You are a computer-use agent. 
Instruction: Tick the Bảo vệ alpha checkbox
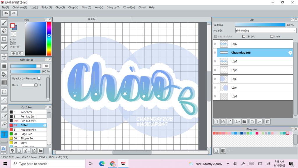point(216,36)
